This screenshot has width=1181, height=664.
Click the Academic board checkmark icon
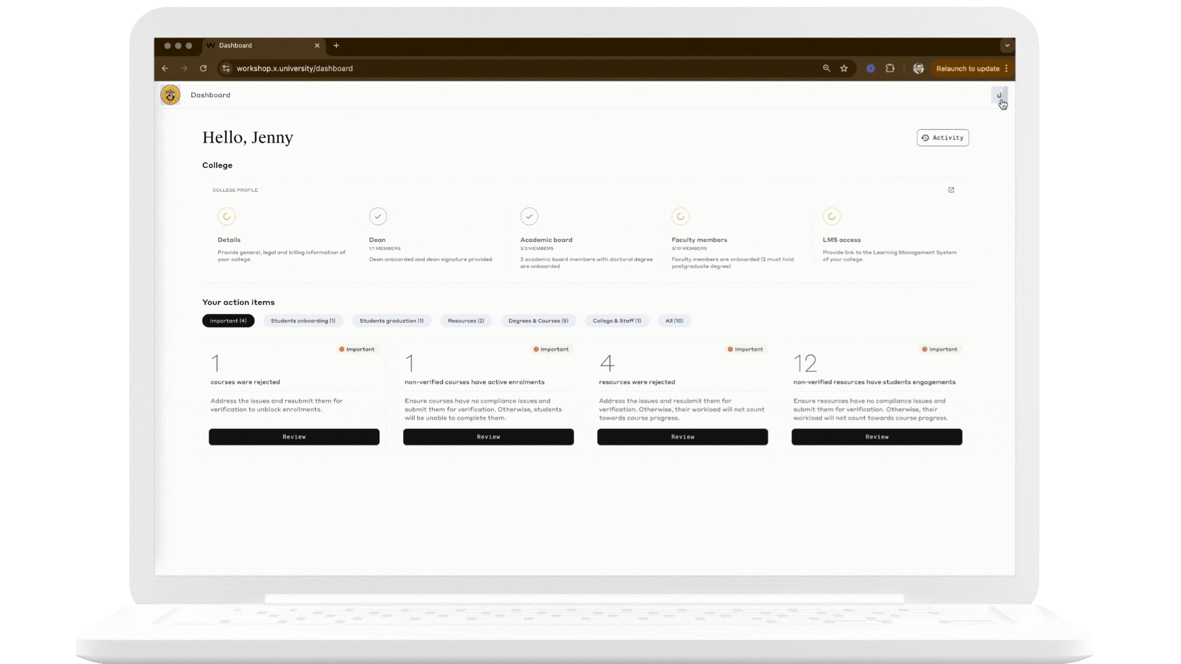click(x=529, y=216)
